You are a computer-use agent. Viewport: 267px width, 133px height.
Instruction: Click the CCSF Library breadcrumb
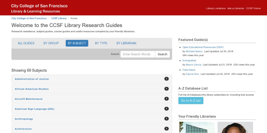pos(59,18)
